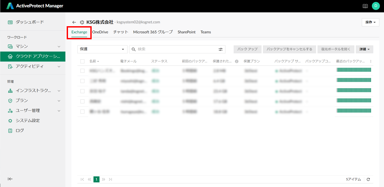
Task: Go to last page of results
Action: pos(110,179)
